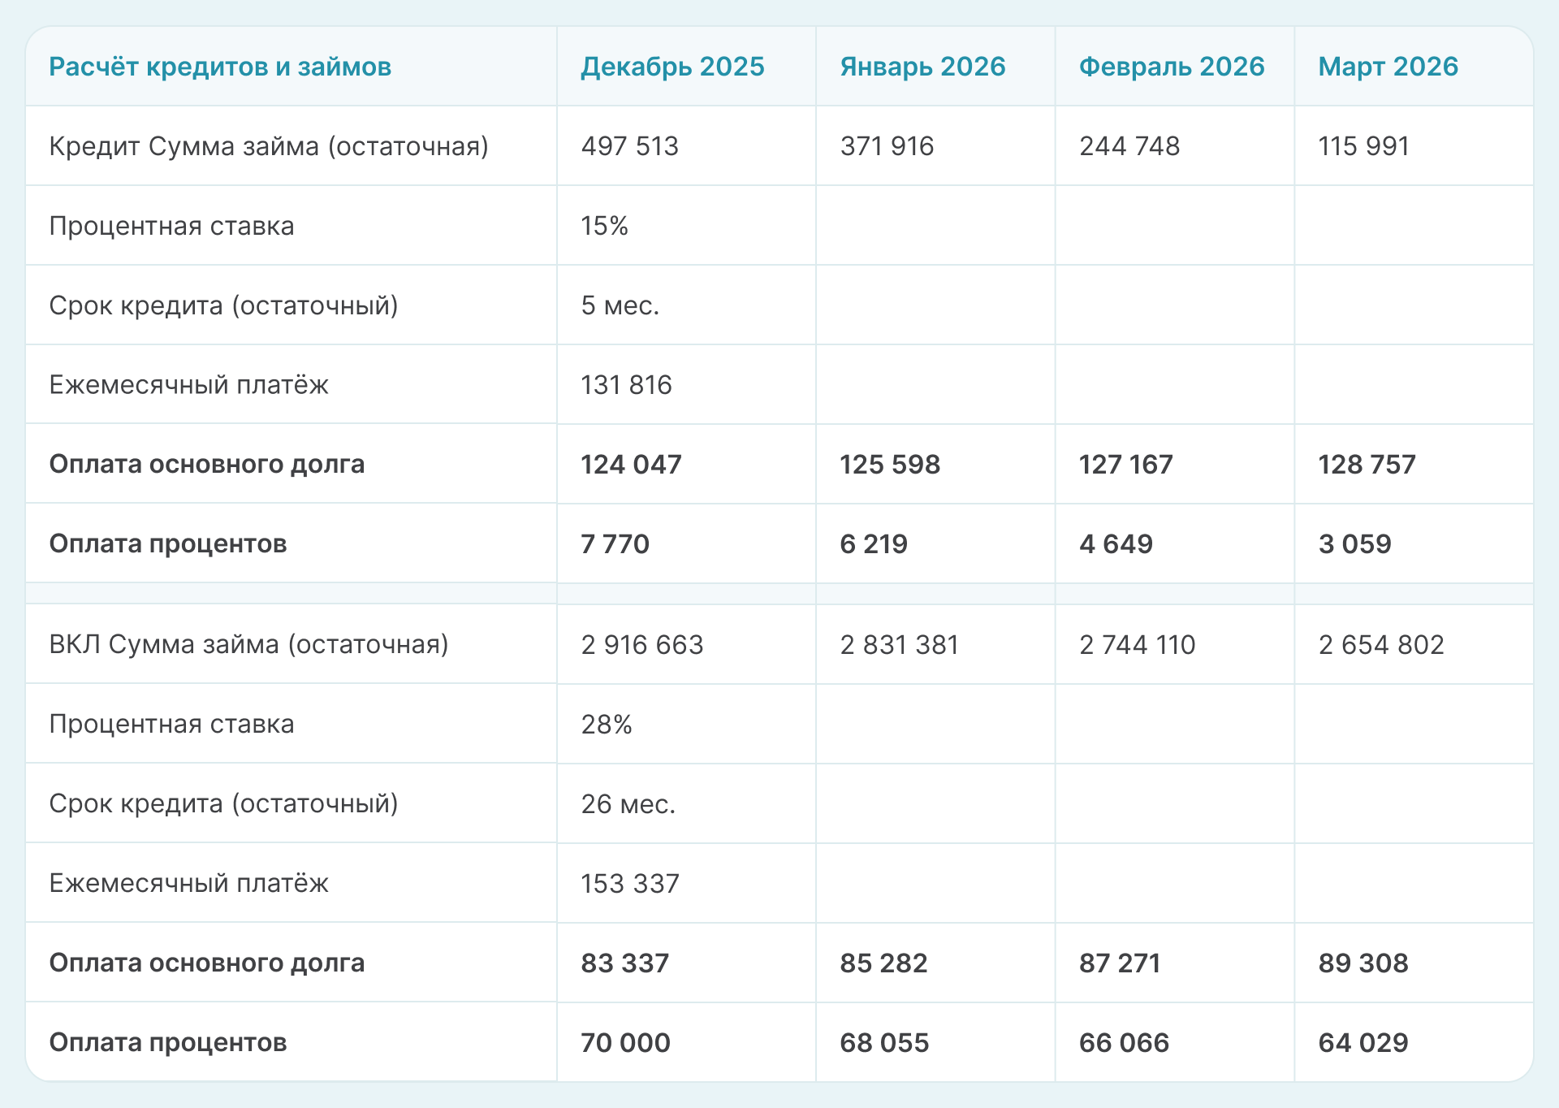
Task: Select the 28% interest rate cell
Action: coord(606,725)
